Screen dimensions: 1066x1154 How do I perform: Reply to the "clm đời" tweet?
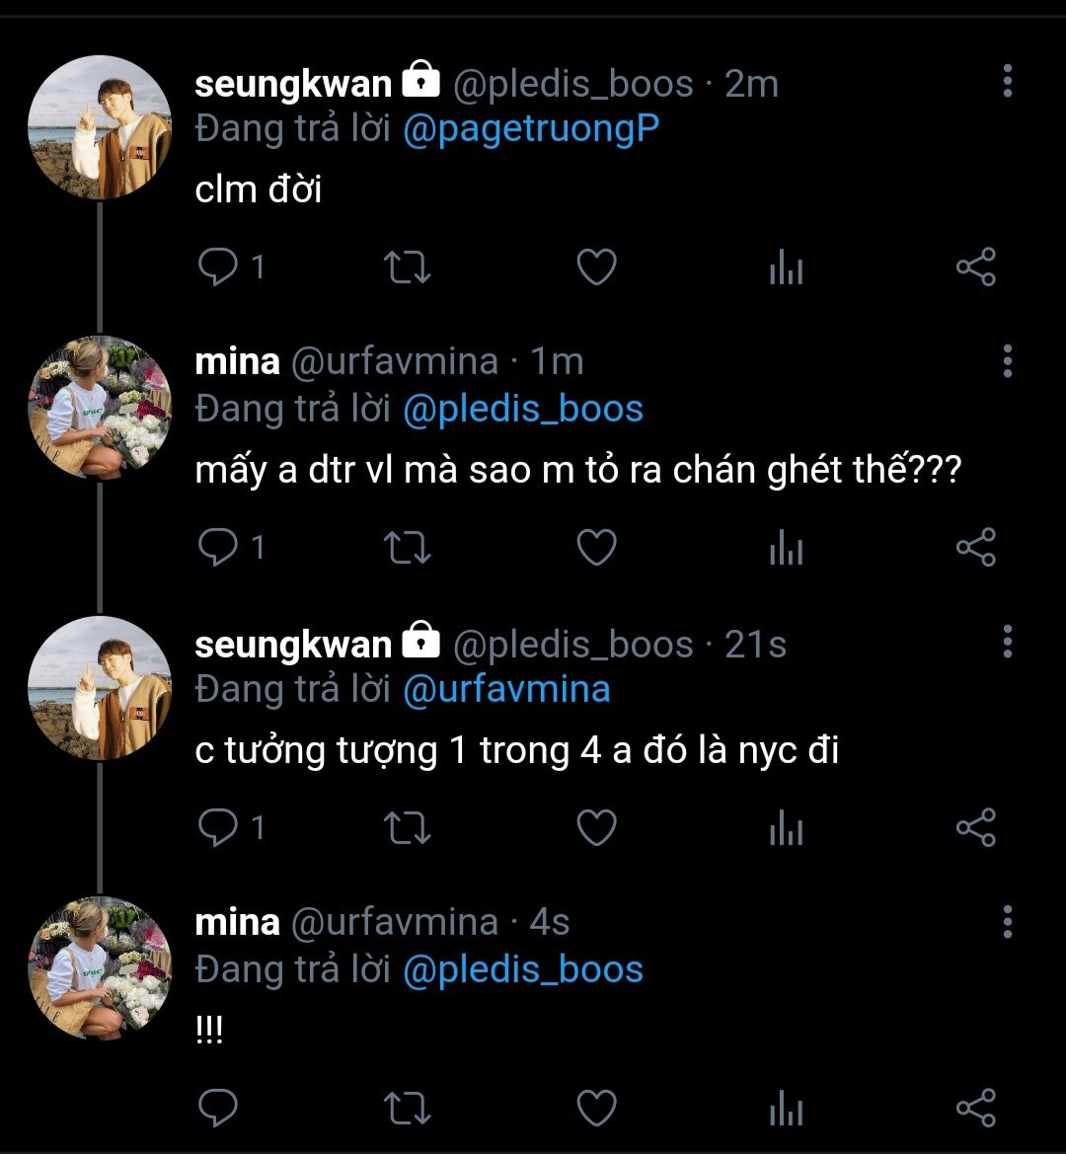218,268
